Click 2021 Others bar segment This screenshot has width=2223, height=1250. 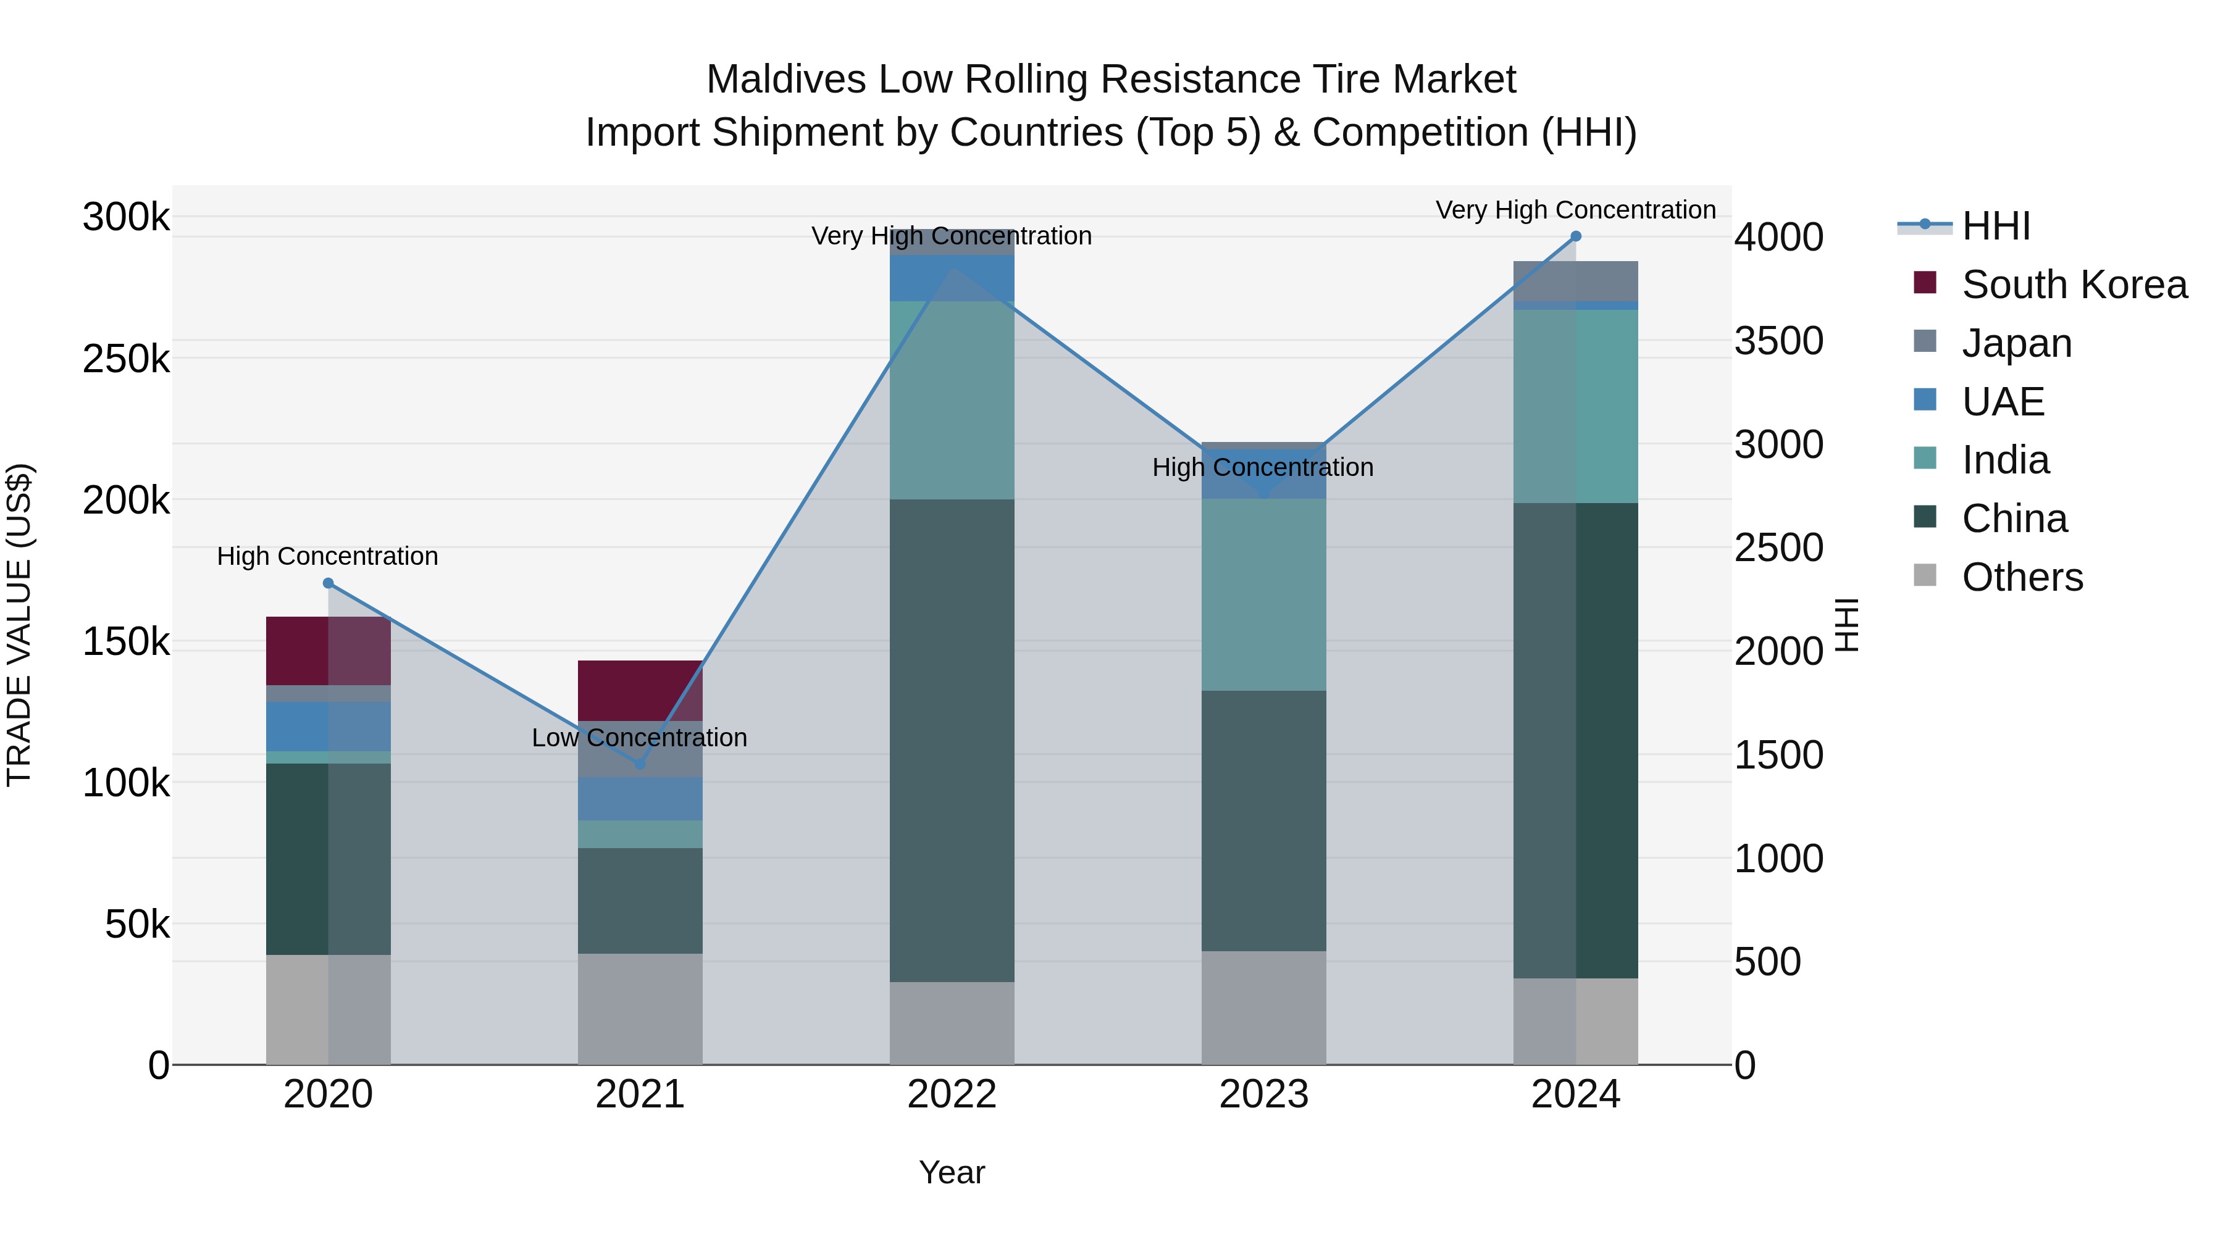[x=640, y=1009]
